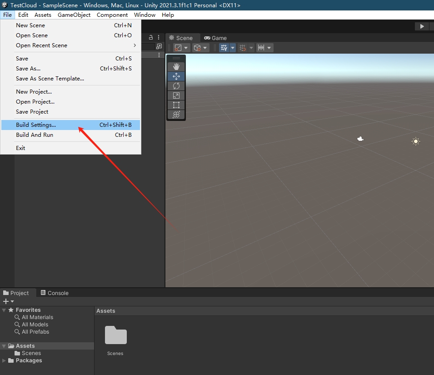The image size is (434, 375).
Task: Click the Unity logo in the title bar
Action: 5,5
